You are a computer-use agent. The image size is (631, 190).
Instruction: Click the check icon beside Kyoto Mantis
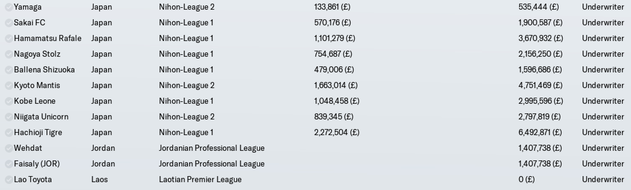pyautogui.click(x=9, y=85)
